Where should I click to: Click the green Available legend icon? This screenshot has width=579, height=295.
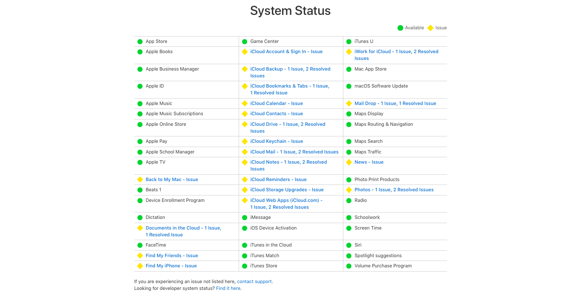point(400,28)
